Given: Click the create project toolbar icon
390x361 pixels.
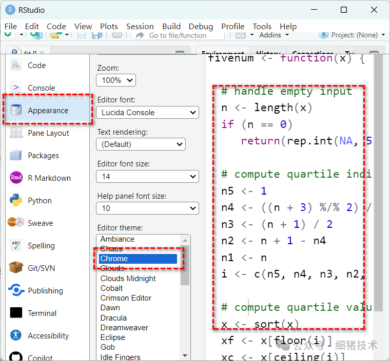Looking at the screenshot, I should pos(36,35).
